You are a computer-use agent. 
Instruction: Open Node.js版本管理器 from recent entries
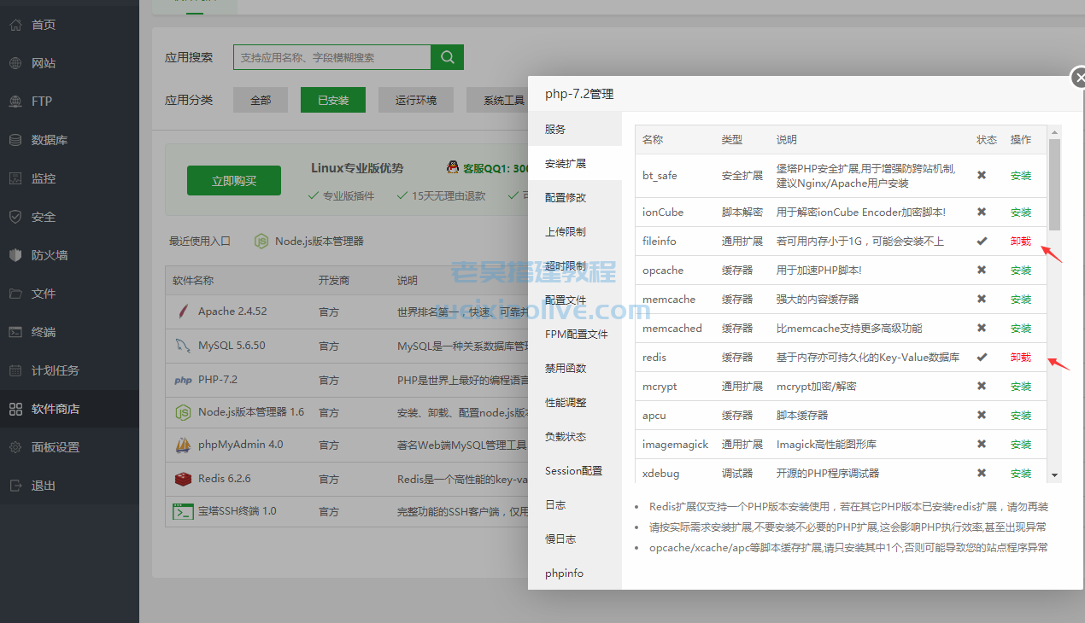pyautogui.click(x=309, y=242)
